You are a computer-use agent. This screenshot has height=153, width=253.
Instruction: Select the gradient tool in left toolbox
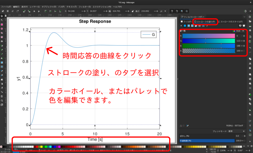[2, 62]
